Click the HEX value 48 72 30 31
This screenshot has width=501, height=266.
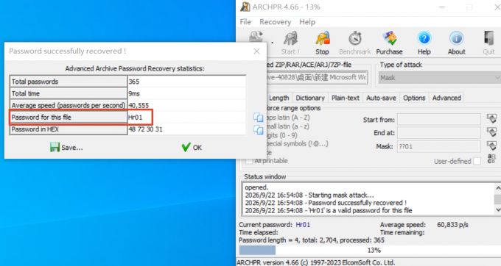click(x=145, y=129)
